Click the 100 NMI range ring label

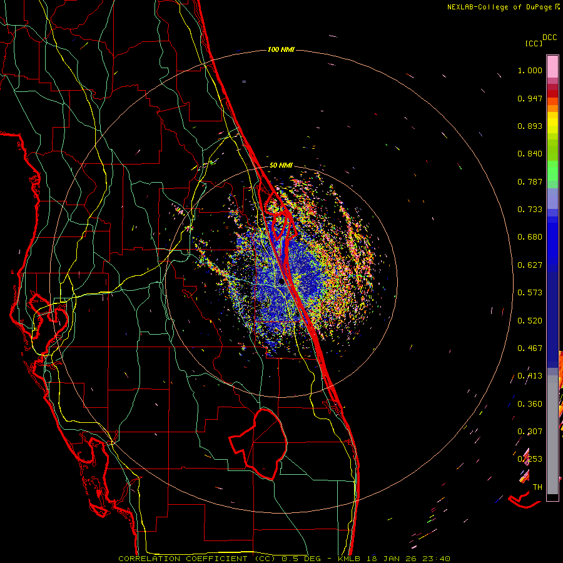pyautogui.click(x=281, y=49)
